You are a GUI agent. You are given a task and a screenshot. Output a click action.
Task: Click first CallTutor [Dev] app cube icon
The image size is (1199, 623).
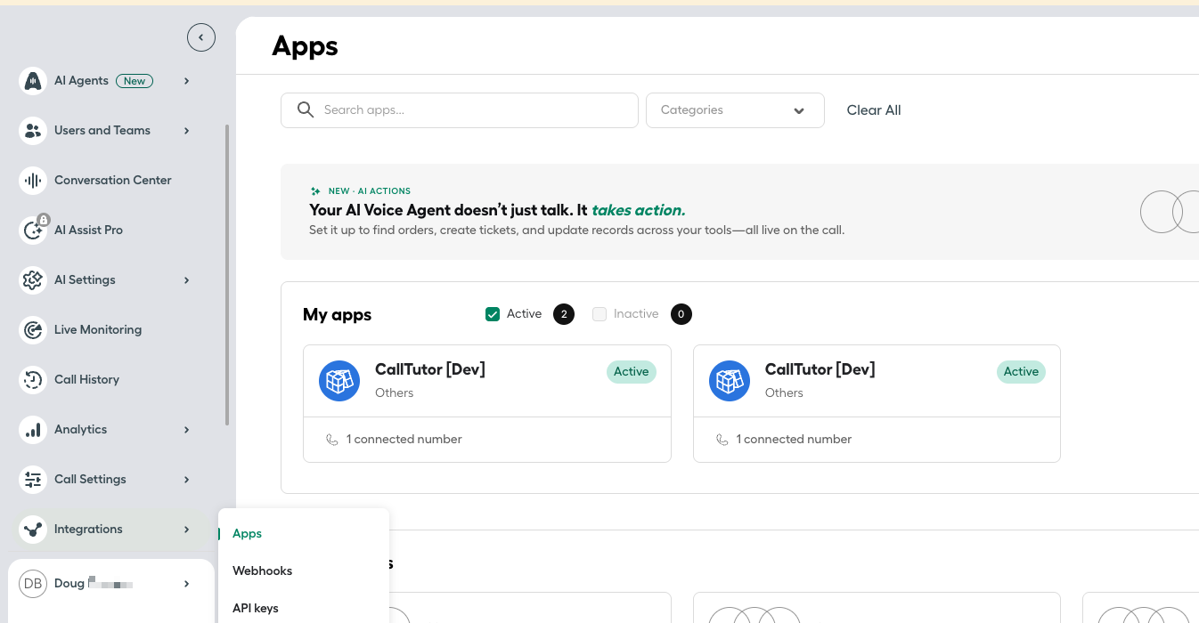pos(339,381)
